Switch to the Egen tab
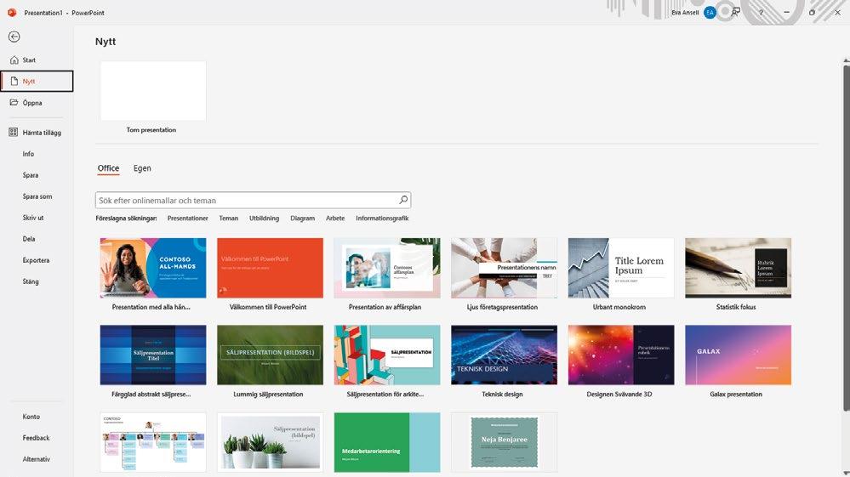The image size is (850, 477). tap(142, 168)
